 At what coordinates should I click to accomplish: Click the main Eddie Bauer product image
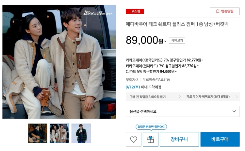[59, 62]
